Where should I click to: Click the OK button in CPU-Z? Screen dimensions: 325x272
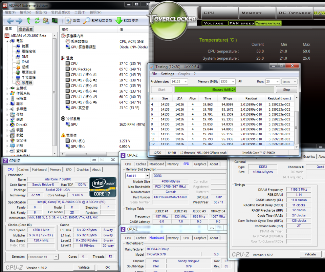coord(107,267)
